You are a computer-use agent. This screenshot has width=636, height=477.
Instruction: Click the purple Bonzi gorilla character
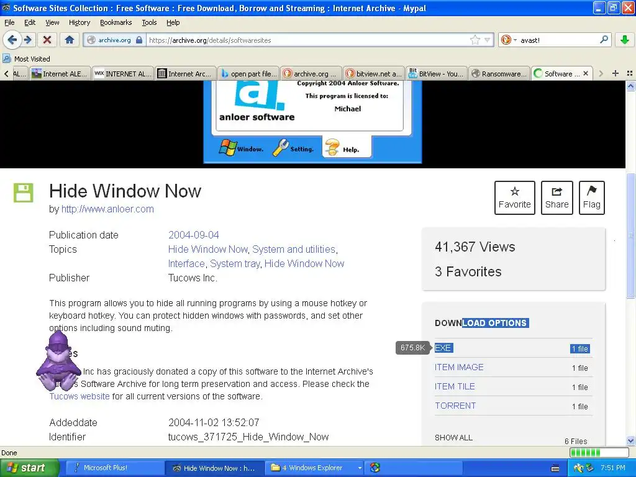tap(58, 361)
